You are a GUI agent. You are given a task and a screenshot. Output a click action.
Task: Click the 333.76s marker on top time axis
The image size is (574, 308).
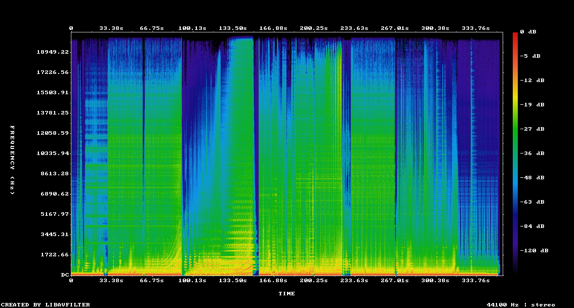point(476,28)
